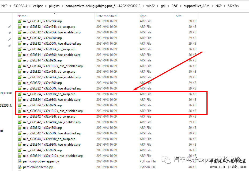249x171 pixels.
Task: Click file icon of nxp_s32k312_1x32x480k.arp
Action: tap(20, 38)
